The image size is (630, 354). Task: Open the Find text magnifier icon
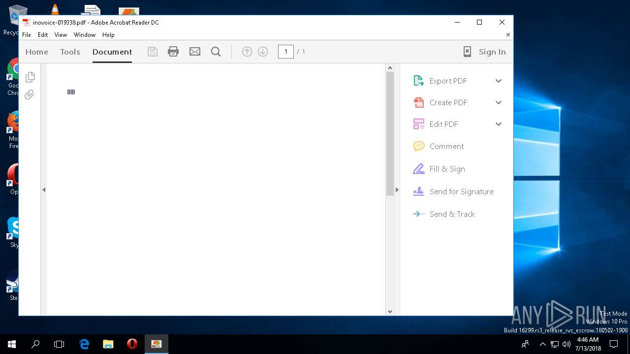tap(216, 52)
